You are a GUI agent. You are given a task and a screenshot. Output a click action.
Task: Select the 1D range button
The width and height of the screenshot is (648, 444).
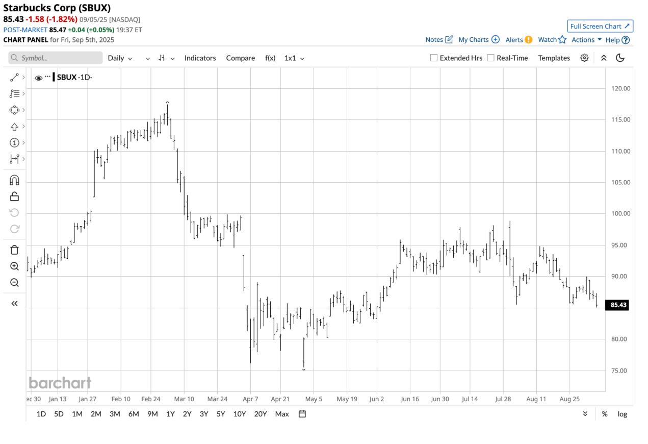[x=41, y=414]
